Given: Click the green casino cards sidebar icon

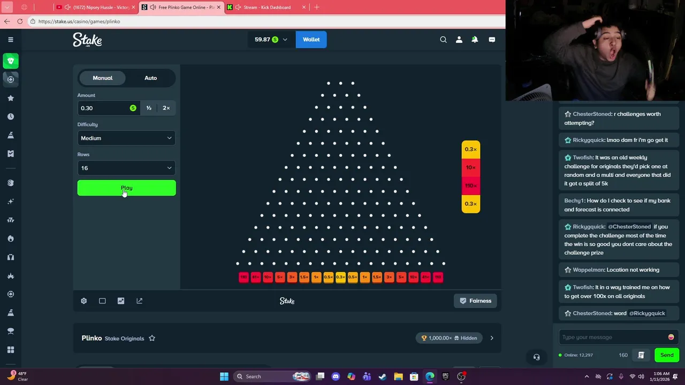Looking at the screenshot, I should pyautogui.click(x=11, y=61).
